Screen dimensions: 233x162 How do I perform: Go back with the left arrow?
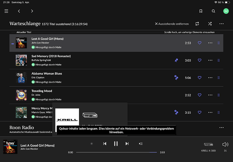coord(19,11)
